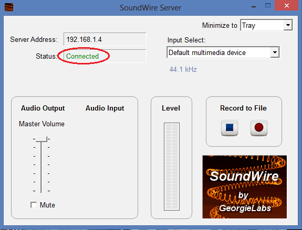302x230 pixels.
Task: Click the Audio Input heading
Action: (105, 108)
